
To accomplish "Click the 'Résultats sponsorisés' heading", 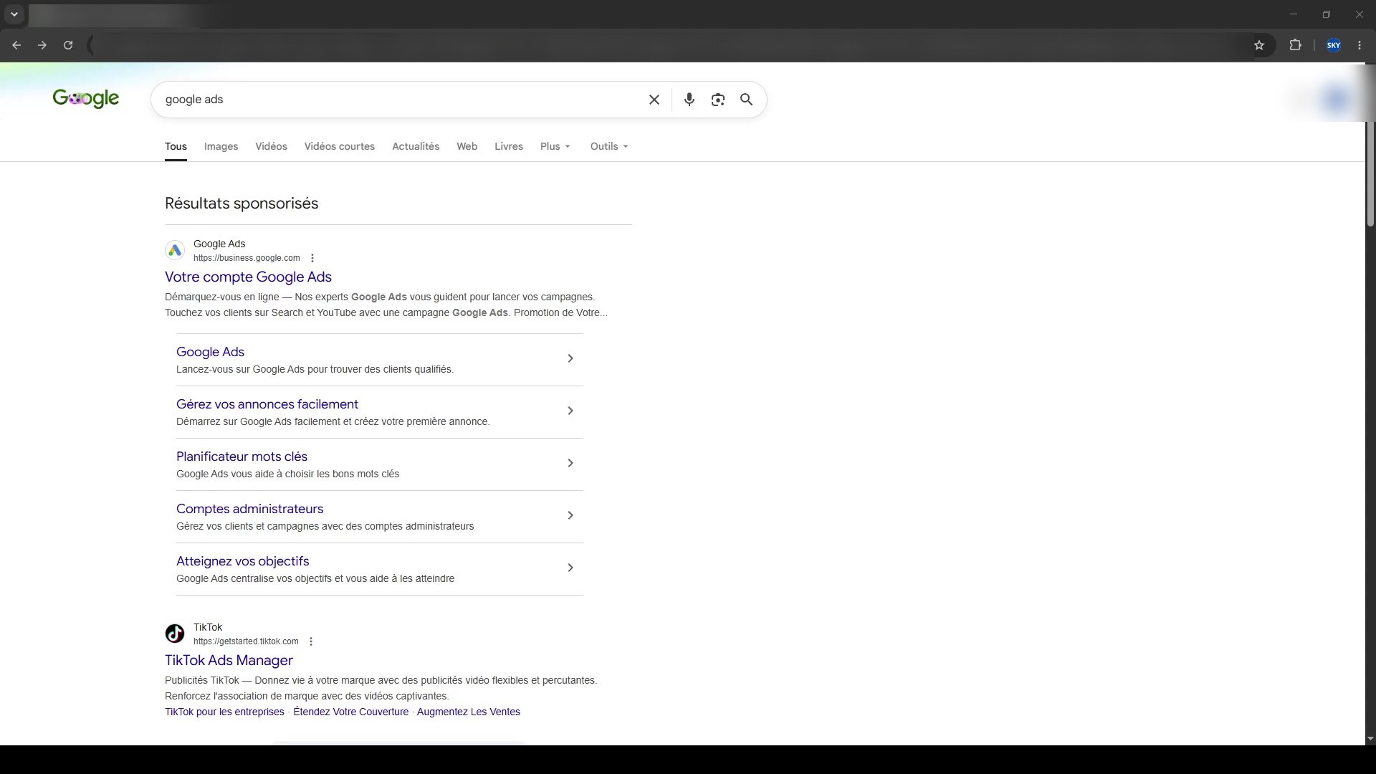I will pyautogui.click(x=242, y=204).
